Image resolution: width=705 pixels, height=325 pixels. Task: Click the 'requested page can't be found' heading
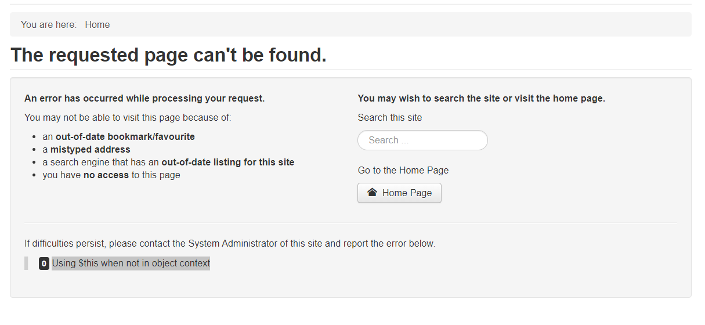169,55
